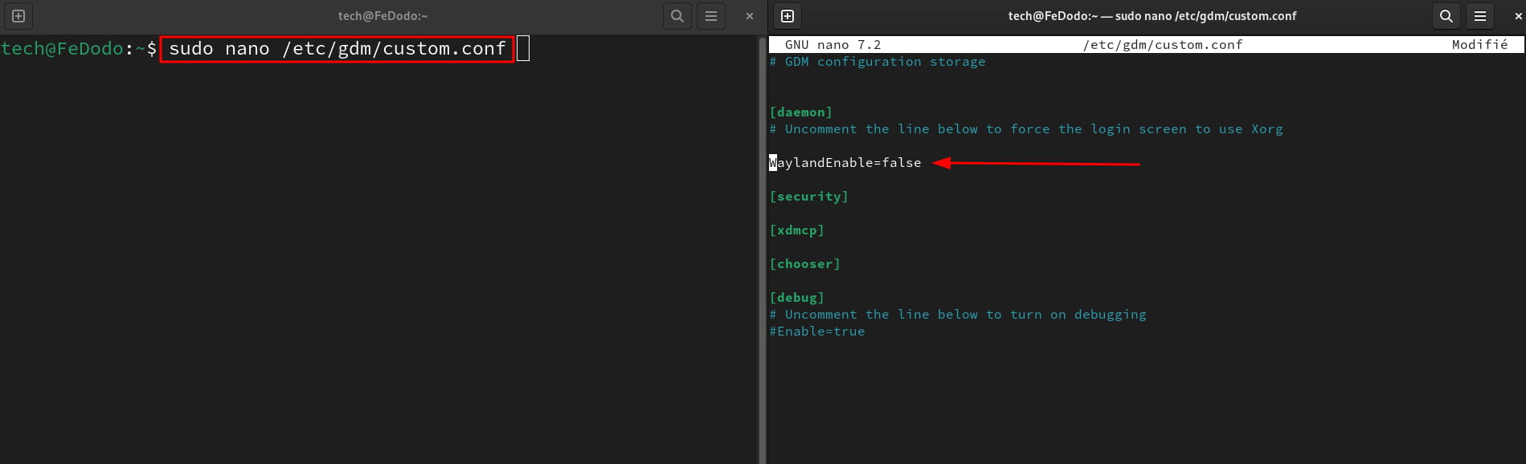1526x464 pixels.
Task: Place cursor on the [xdmcp] section line
Action: (x=796, y=230)
